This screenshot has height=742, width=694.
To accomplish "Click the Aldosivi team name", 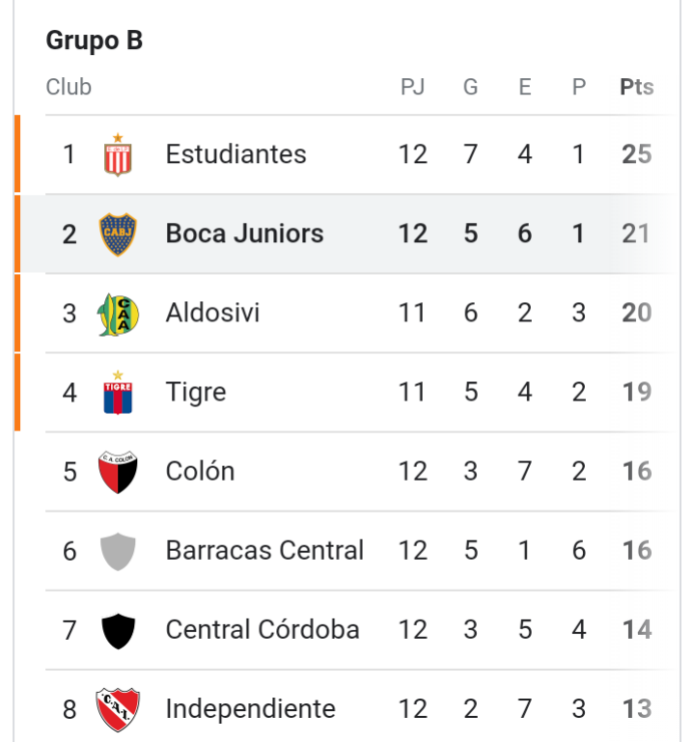I will 212,313.
